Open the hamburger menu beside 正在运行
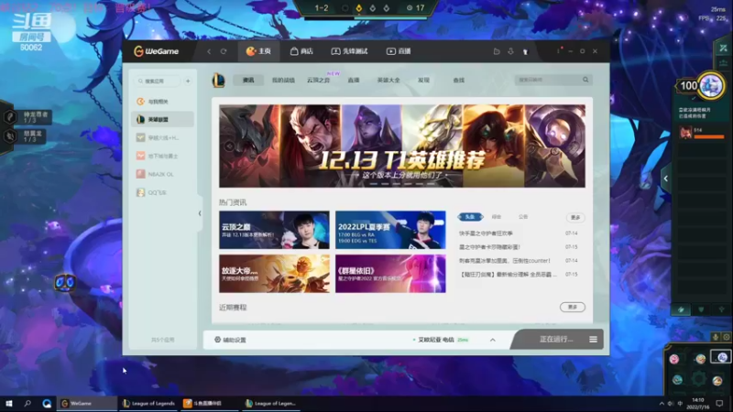 pos(593,339)
